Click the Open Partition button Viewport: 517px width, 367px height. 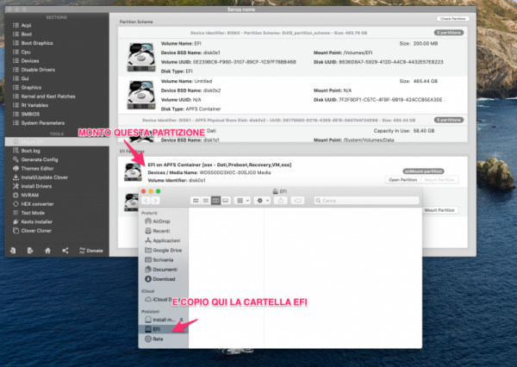(403, 180)
